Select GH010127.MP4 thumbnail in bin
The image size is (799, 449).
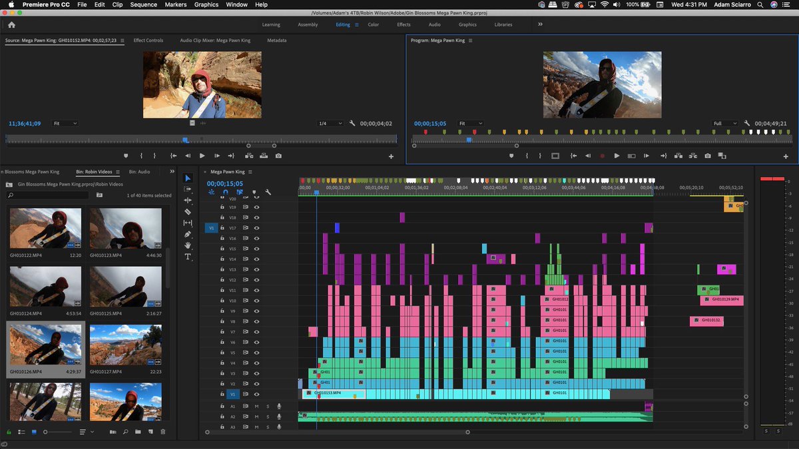pos(126,345)
